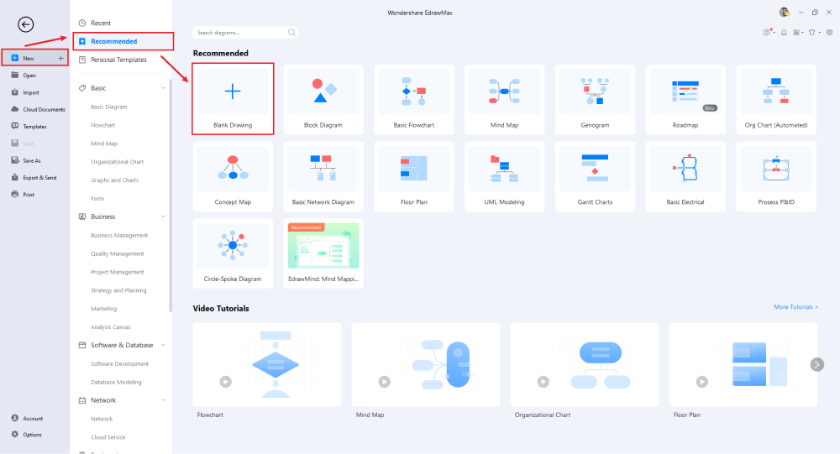Pick the Basic Electrical template
The image size is (840, 454).
coord(685,176)
